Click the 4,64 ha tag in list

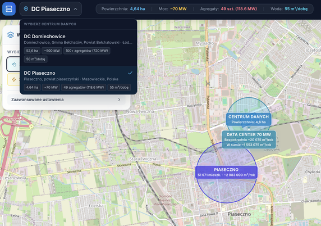[x=32, y=87]
